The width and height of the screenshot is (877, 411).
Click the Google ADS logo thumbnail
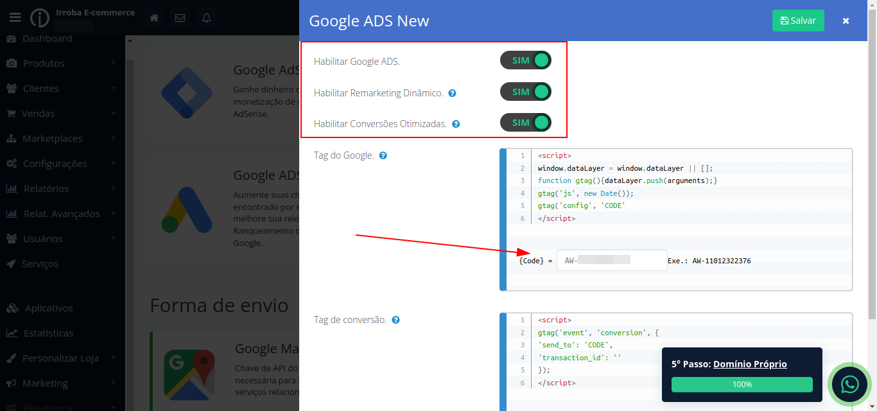[187, 210]
